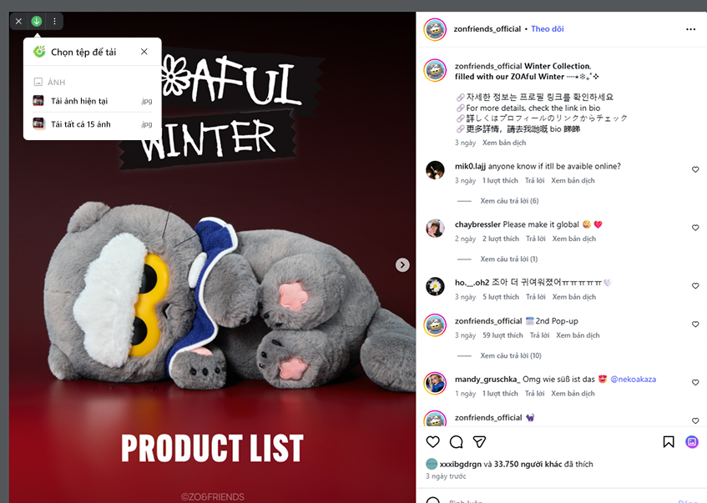
Task: Like the post with the heart icon
Action: [x=433, y=442]
